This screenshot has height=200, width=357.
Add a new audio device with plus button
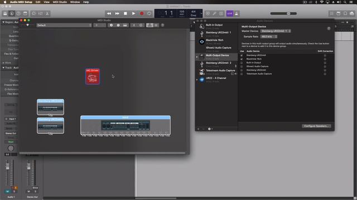[x=199, y=129]
